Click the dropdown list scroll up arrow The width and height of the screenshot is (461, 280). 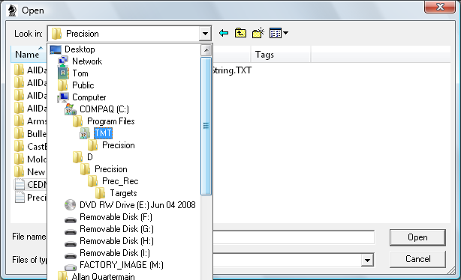pos(206,50)
